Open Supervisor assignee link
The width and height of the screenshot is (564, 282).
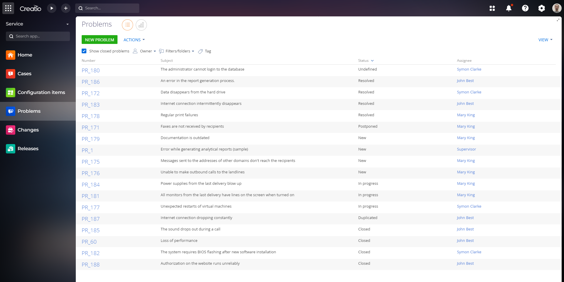tap(466, 149)
